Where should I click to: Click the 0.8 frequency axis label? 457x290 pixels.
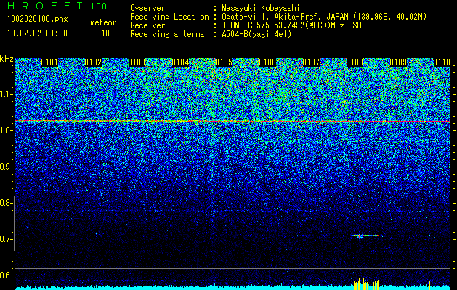[x=6, y=203]
